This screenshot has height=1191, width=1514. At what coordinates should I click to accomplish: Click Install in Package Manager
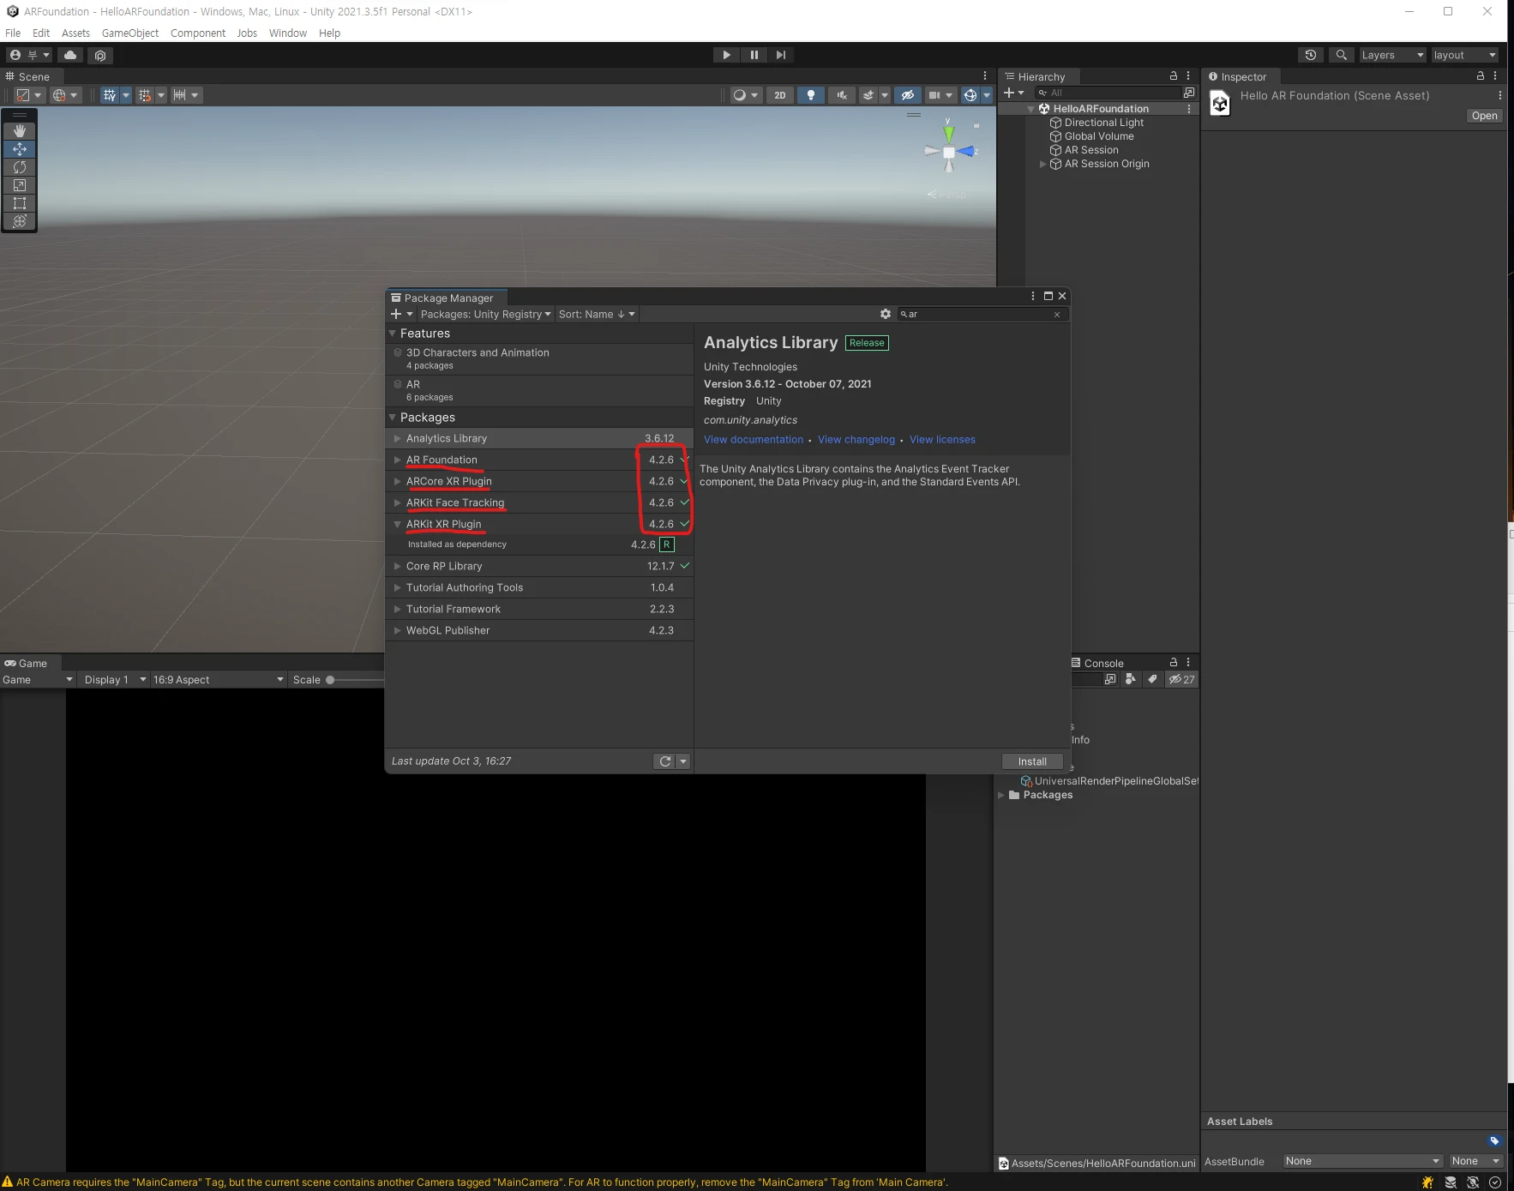(1032, 761)
